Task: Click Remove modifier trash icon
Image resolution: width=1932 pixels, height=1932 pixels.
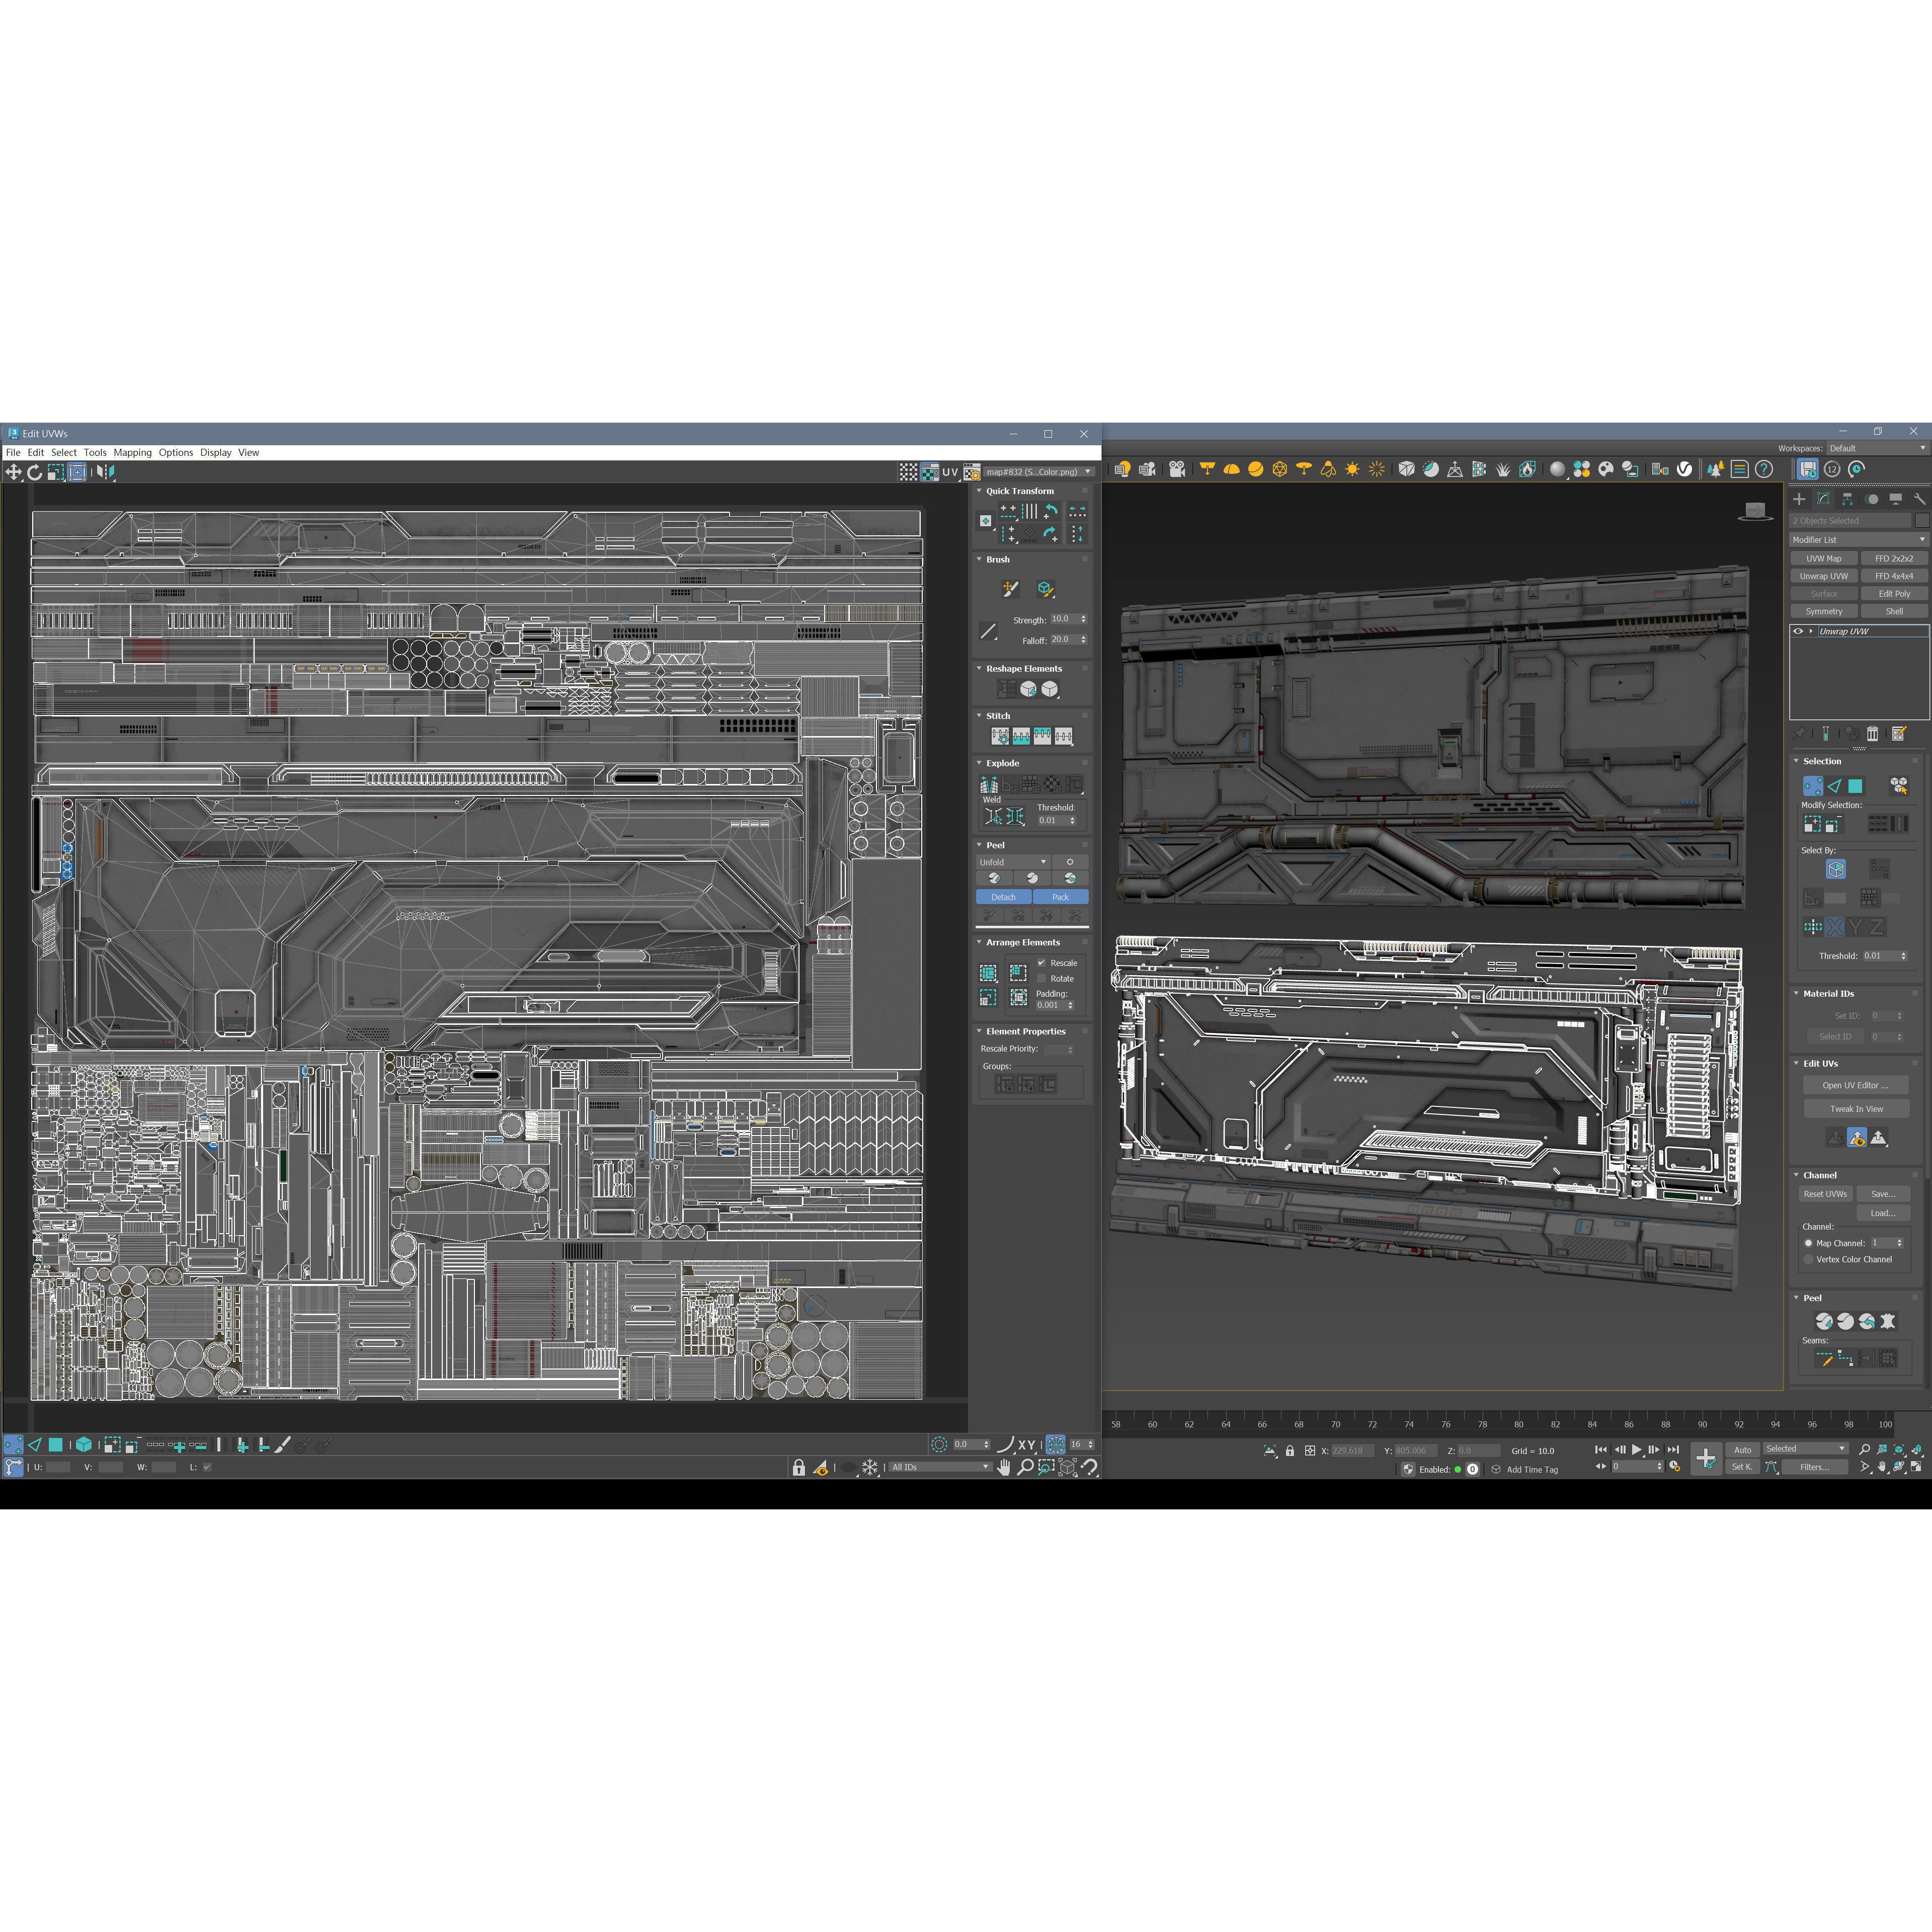Action: [1873, 734]
